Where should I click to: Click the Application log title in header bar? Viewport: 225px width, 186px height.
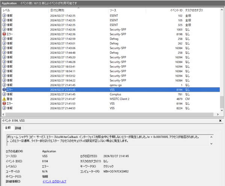pos(9,3)
